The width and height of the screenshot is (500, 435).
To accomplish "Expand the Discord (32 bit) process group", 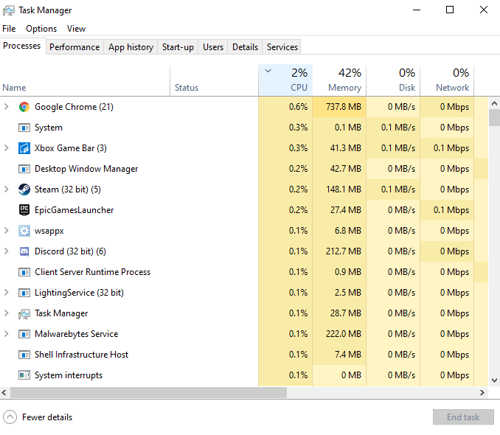I will (x=6, y=251).
